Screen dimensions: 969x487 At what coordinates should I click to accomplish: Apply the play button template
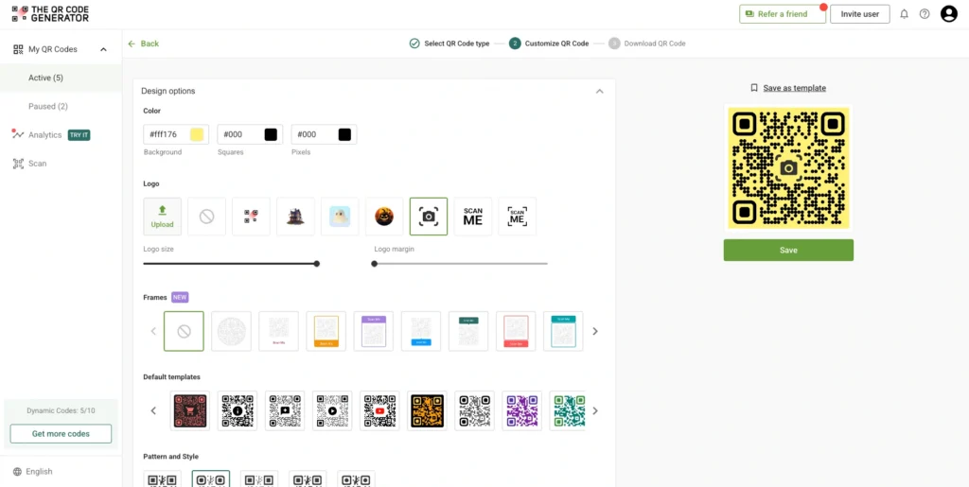tap(332, 410)
